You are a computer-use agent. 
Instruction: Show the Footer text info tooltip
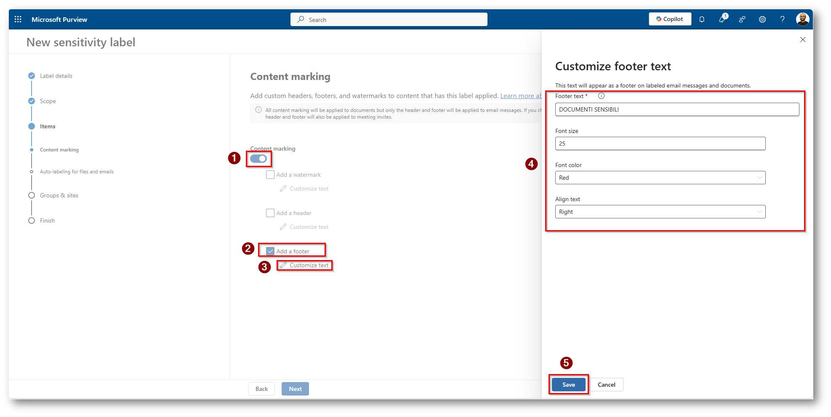(x=601, y=96)
